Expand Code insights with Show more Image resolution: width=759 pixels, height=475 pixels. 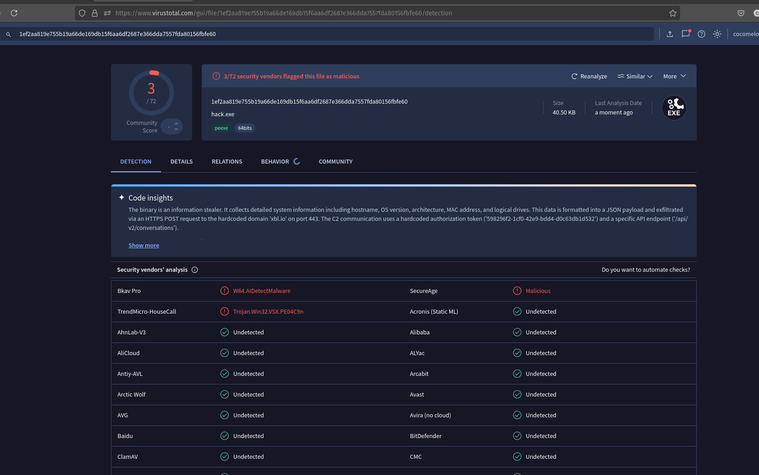pyautogui.click(x=144, y=246)
